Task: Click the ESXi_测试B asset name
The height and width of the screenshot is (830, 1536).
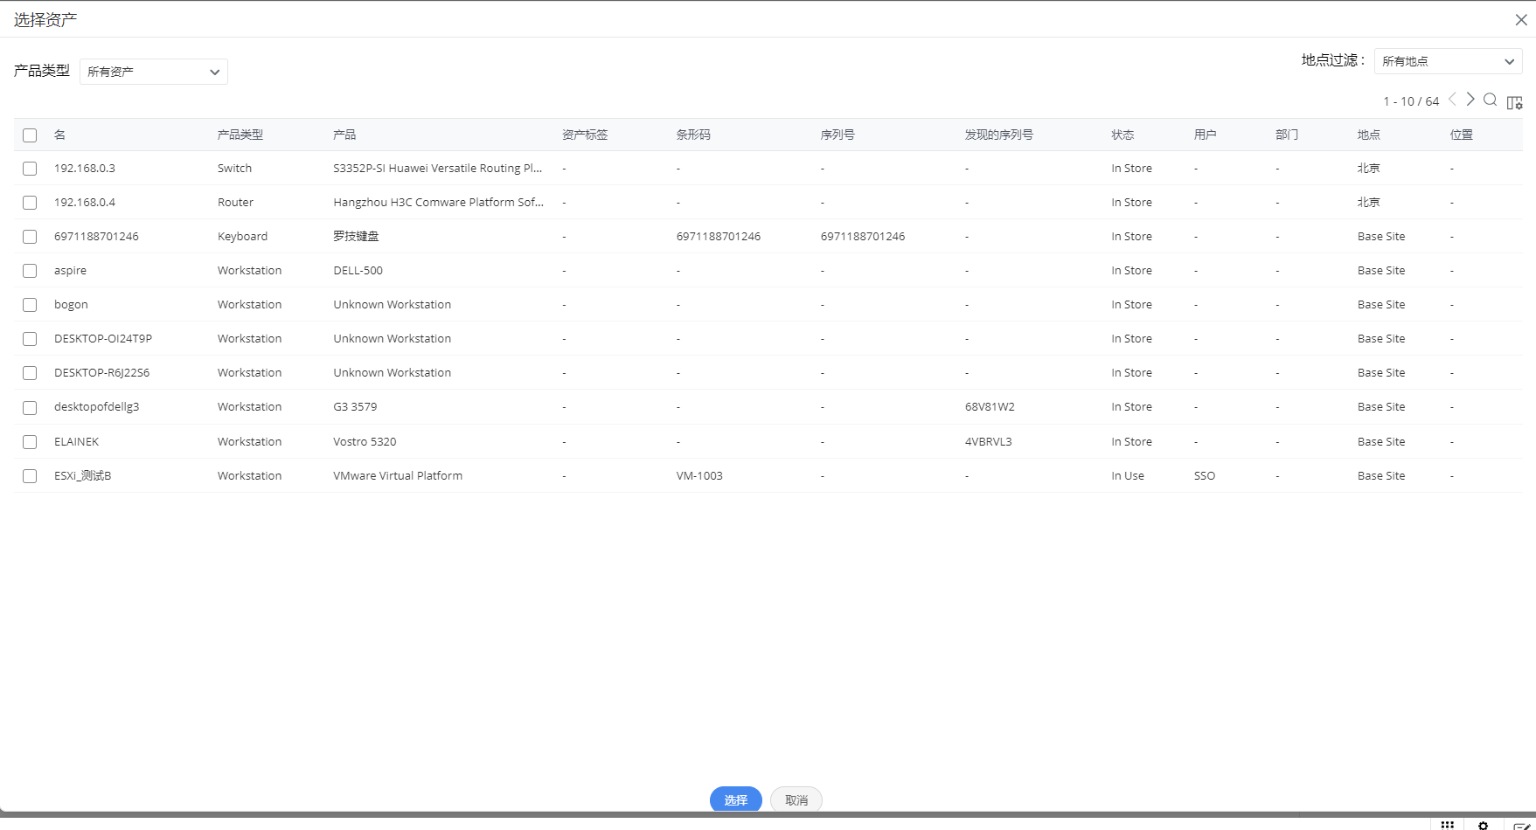Action: pos(82,475)
